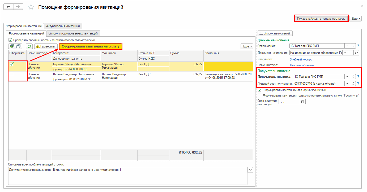Open the Еще menu above the table
Image resolution: width=367 pixels, height=192 pixels.
pos(247,46)
